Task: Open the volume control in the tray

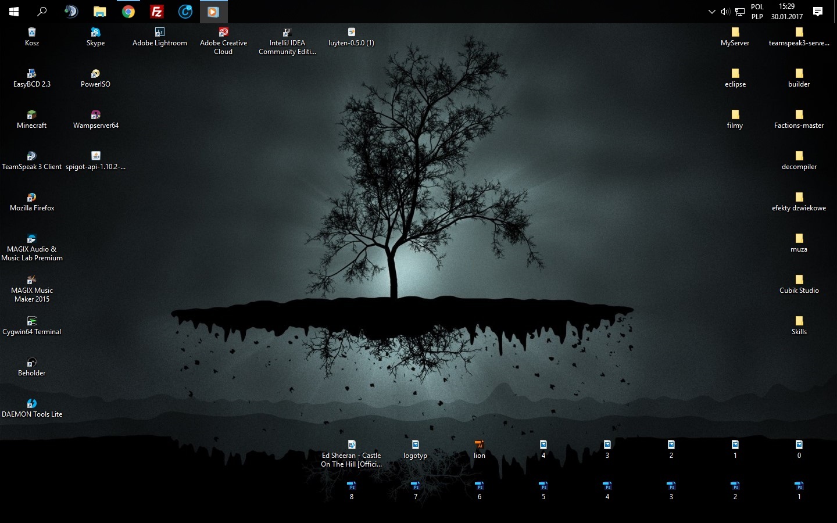Action: point(725,12)
